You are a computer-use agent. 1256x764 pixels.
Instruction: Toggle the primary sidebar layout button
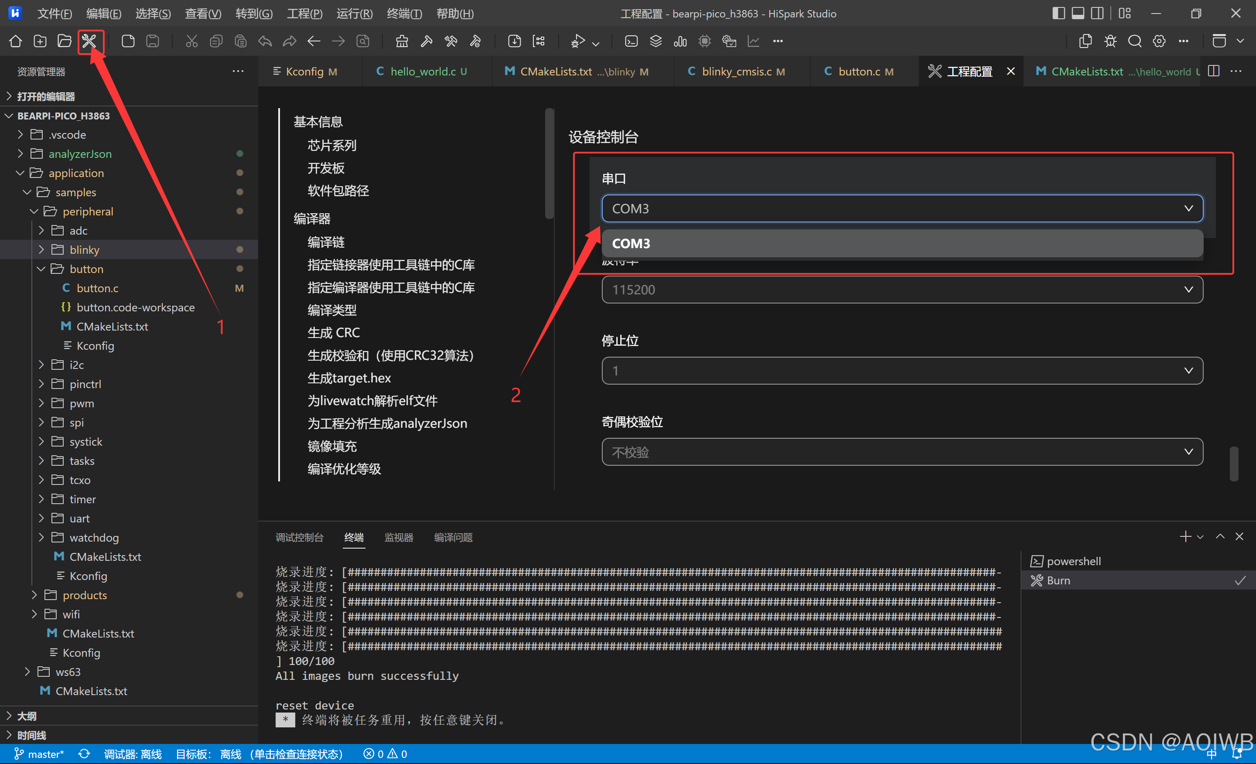(x=1058, y=14)
